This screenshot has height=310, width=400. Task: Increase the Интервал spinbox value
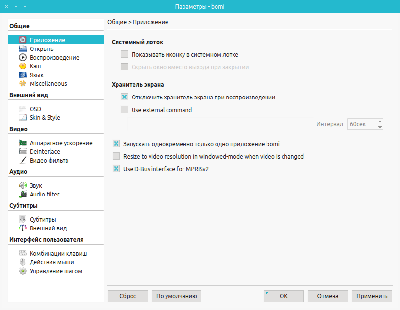380,121
